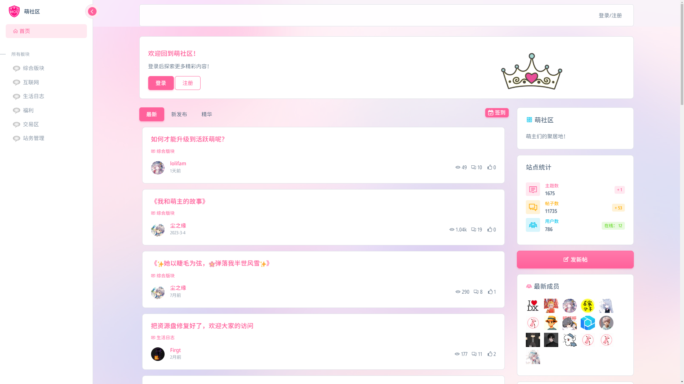The image size is (684, 384).
Task: Click the pink 登录 button
Action: click(x=161, y=83)
